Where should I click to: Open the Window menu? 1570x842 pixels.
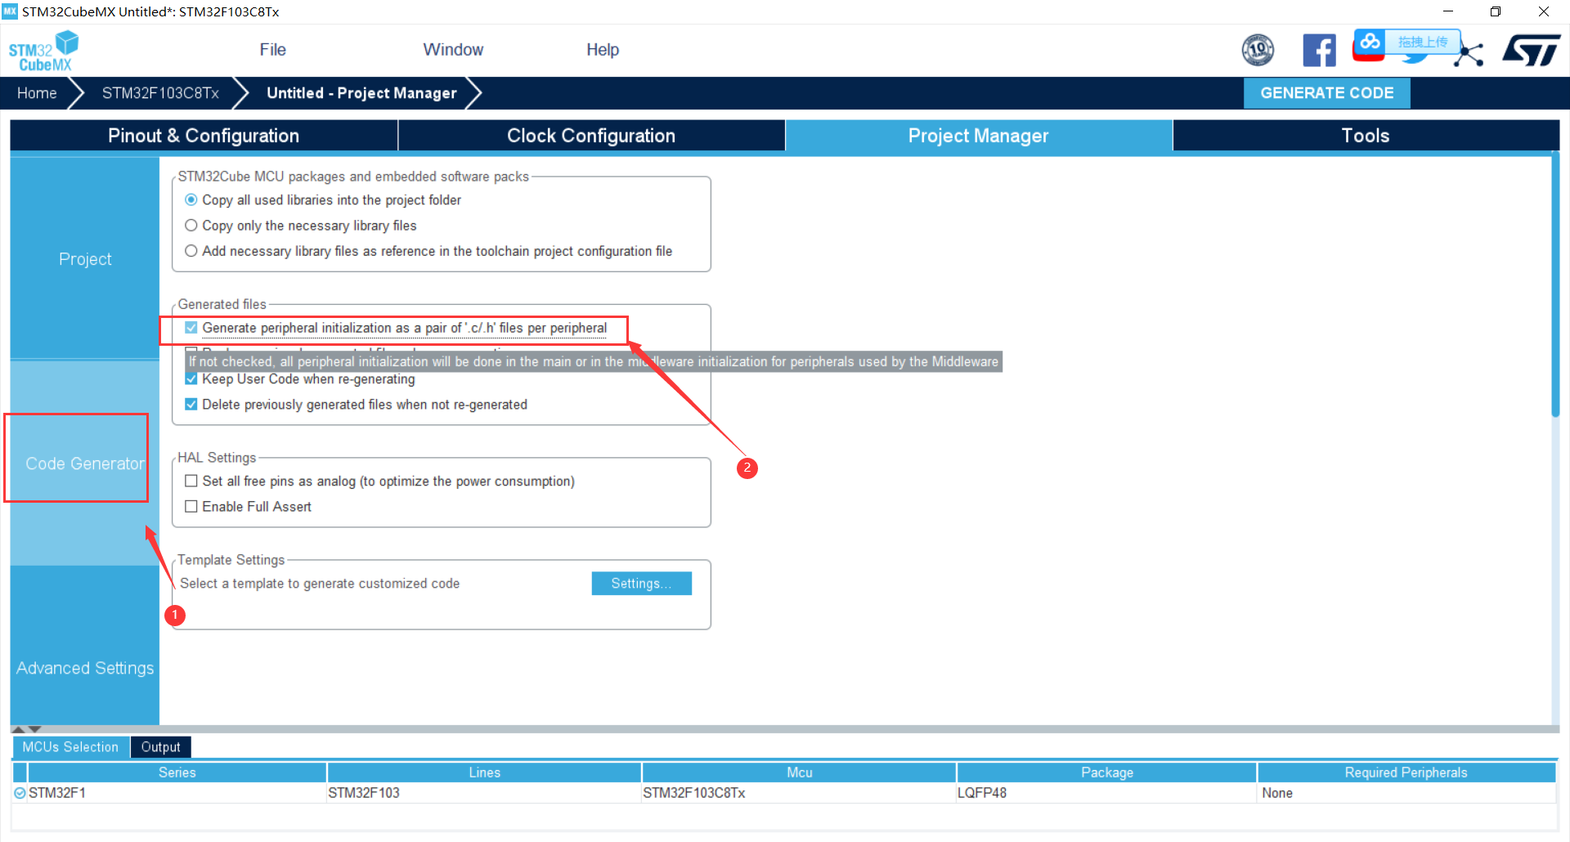coord(453,50)
